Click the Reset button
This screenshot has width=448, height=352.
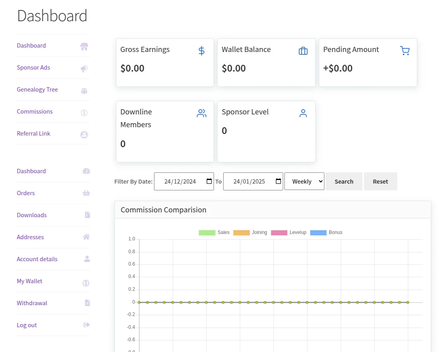coord(380,181)
